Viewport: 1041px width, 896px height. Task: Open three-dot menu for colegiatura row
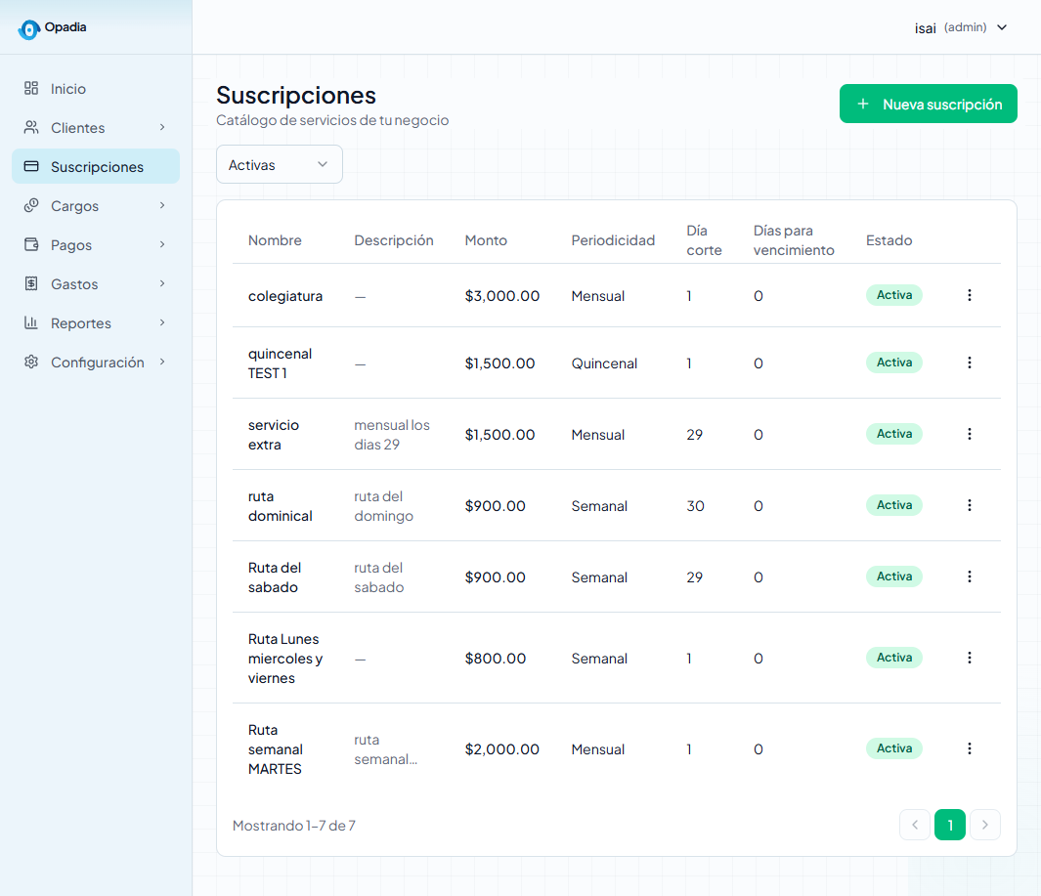[x=970, y=295]
